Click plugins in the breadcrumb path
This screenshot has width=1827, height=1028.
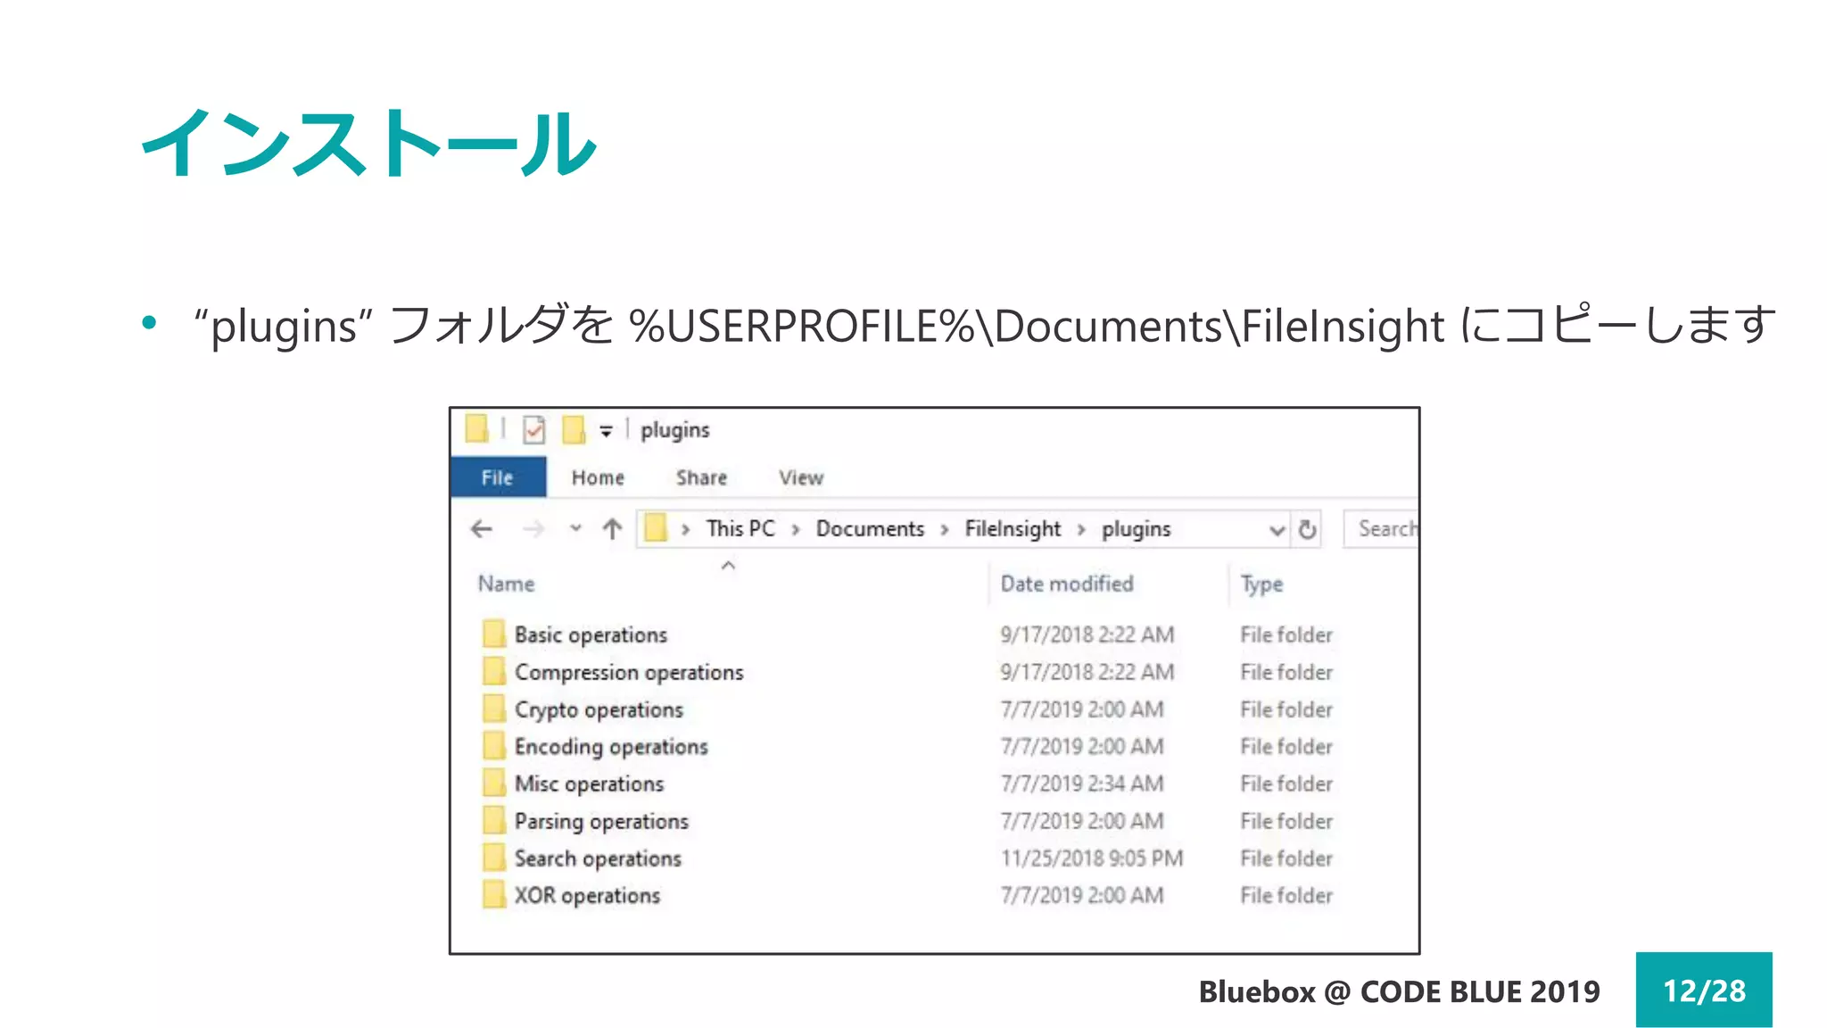[x=1136, y=529]
